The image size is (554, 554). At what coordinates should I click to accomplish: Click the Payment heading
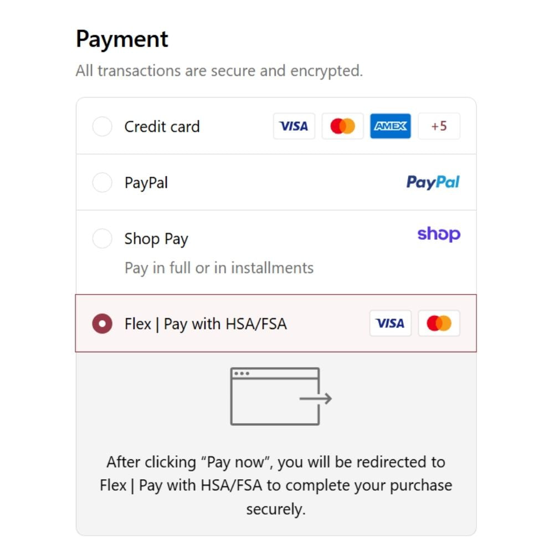click(x=122, y=39)
